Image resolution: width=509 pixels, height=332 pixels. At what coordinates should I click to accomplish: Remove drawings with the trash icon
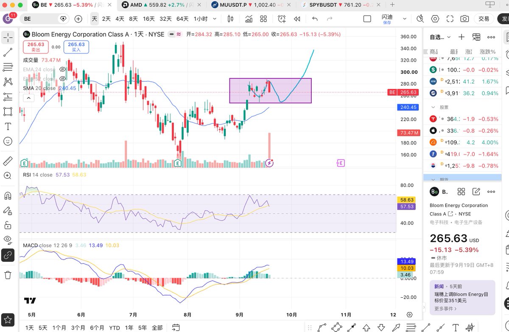click(x=8, y=275)
